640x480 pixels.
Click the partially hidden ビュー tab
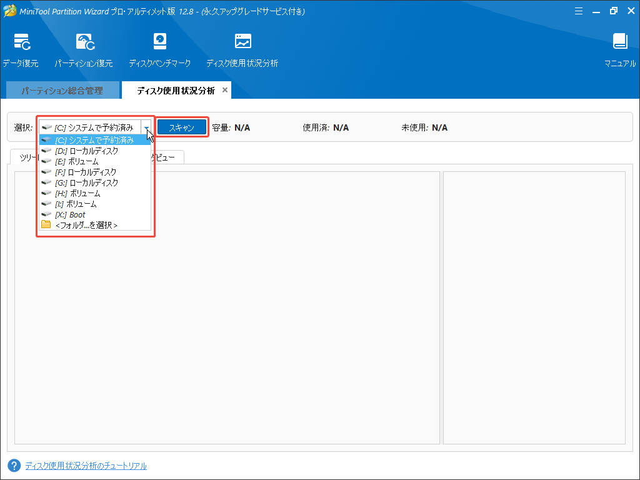tap(167, 157)
